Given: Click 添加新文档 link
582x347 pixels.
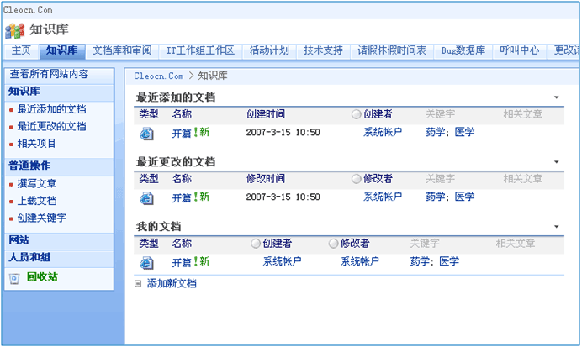Looking at the screenshot, I should 172,284.
